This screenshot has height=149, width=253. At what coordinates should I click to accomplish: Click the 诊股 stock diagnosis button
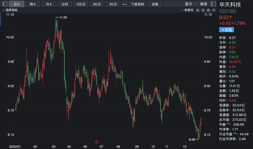coord(155,4)
